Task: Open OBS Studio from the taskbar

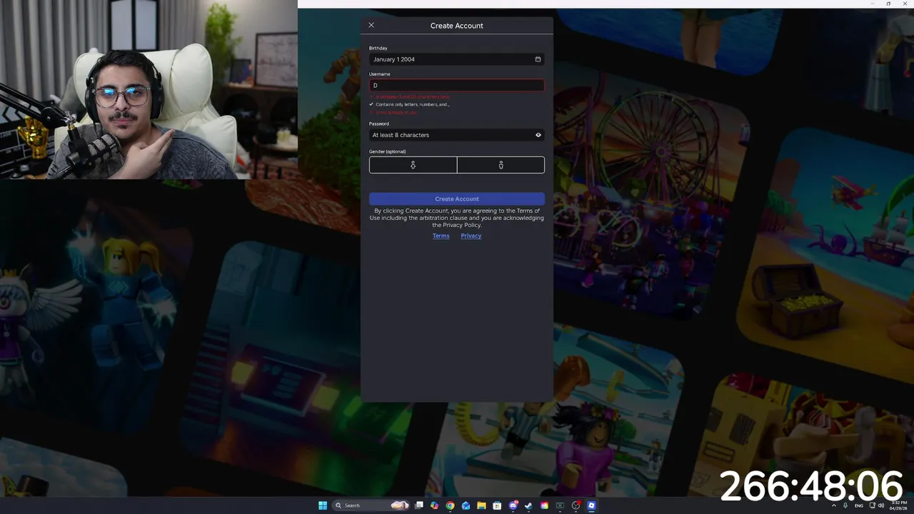Action: [576, 505]
